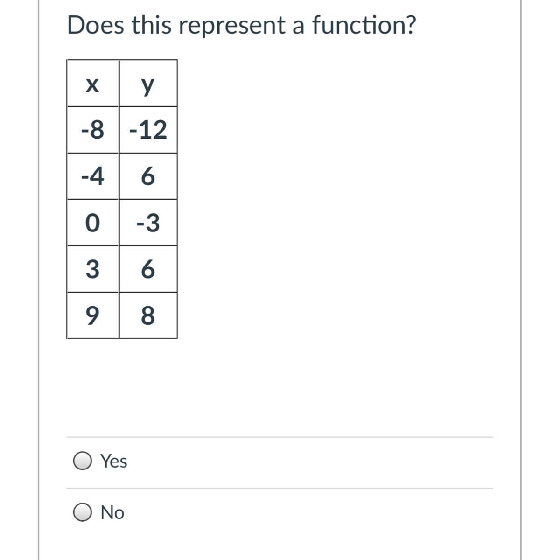This screenshot has width=560, height=560.
Task: Click the table cell containing 9
Action: pos(93,315)
